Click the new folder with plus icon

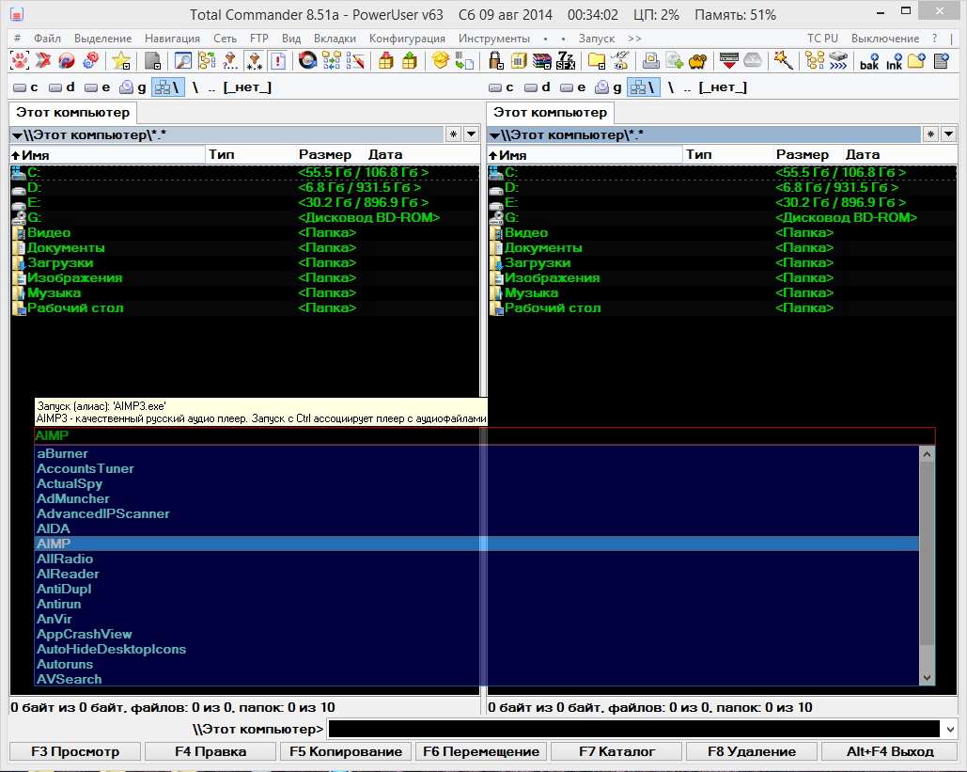[916, 60]
